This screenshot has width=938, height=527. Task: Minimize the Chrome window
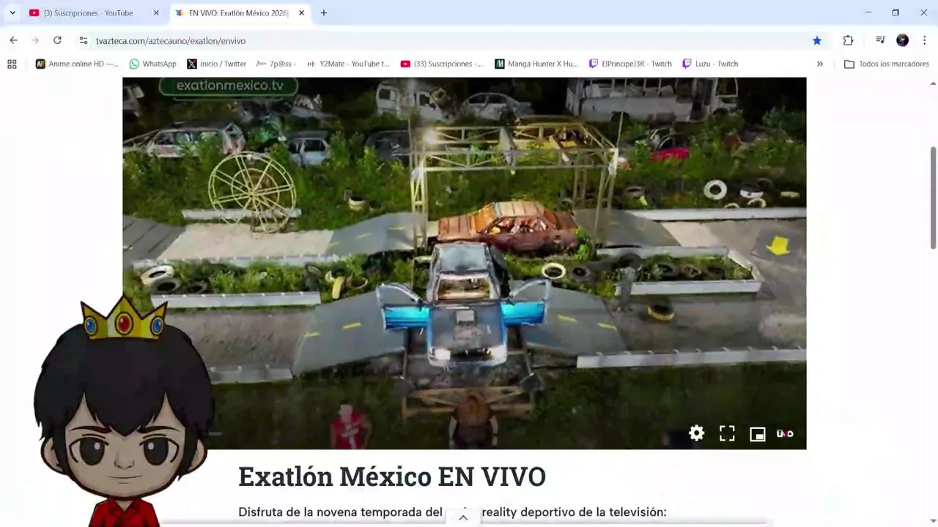point(868,12)
